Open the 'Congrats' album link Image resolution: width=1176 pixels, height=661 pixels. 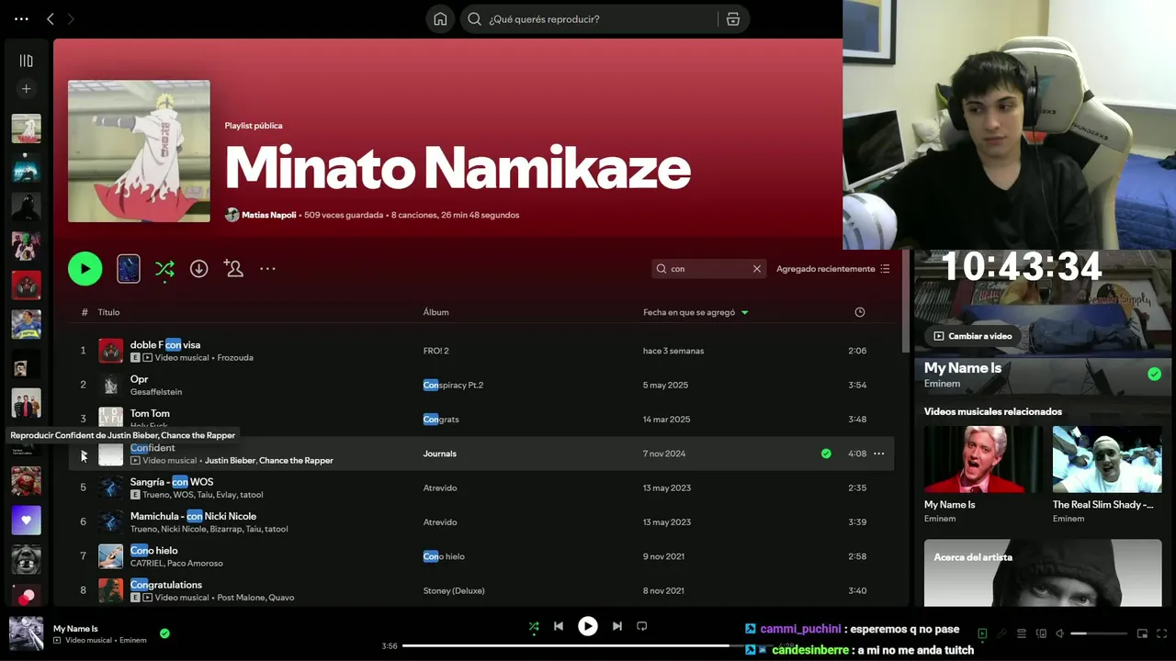[441, 420]
